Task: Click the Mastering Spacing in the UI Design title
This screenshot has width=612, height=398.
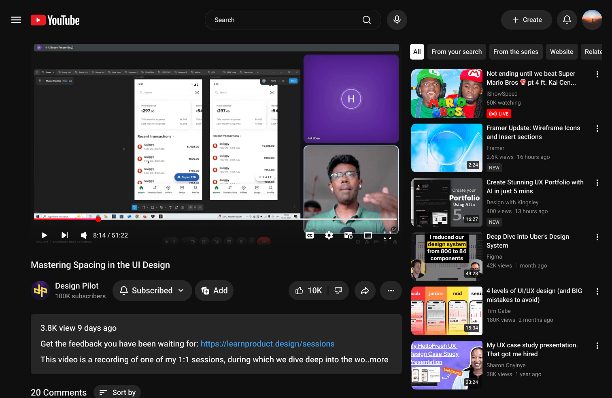Action: 100,265
